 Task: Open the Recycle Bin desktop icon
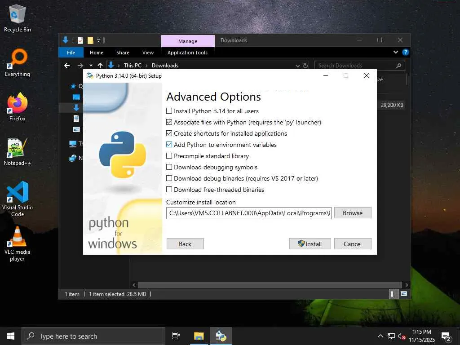[x=18, y=18]
